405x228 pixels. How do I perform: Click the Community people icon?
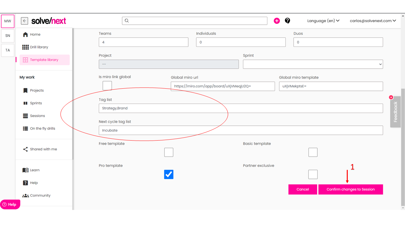pos(26,196)
